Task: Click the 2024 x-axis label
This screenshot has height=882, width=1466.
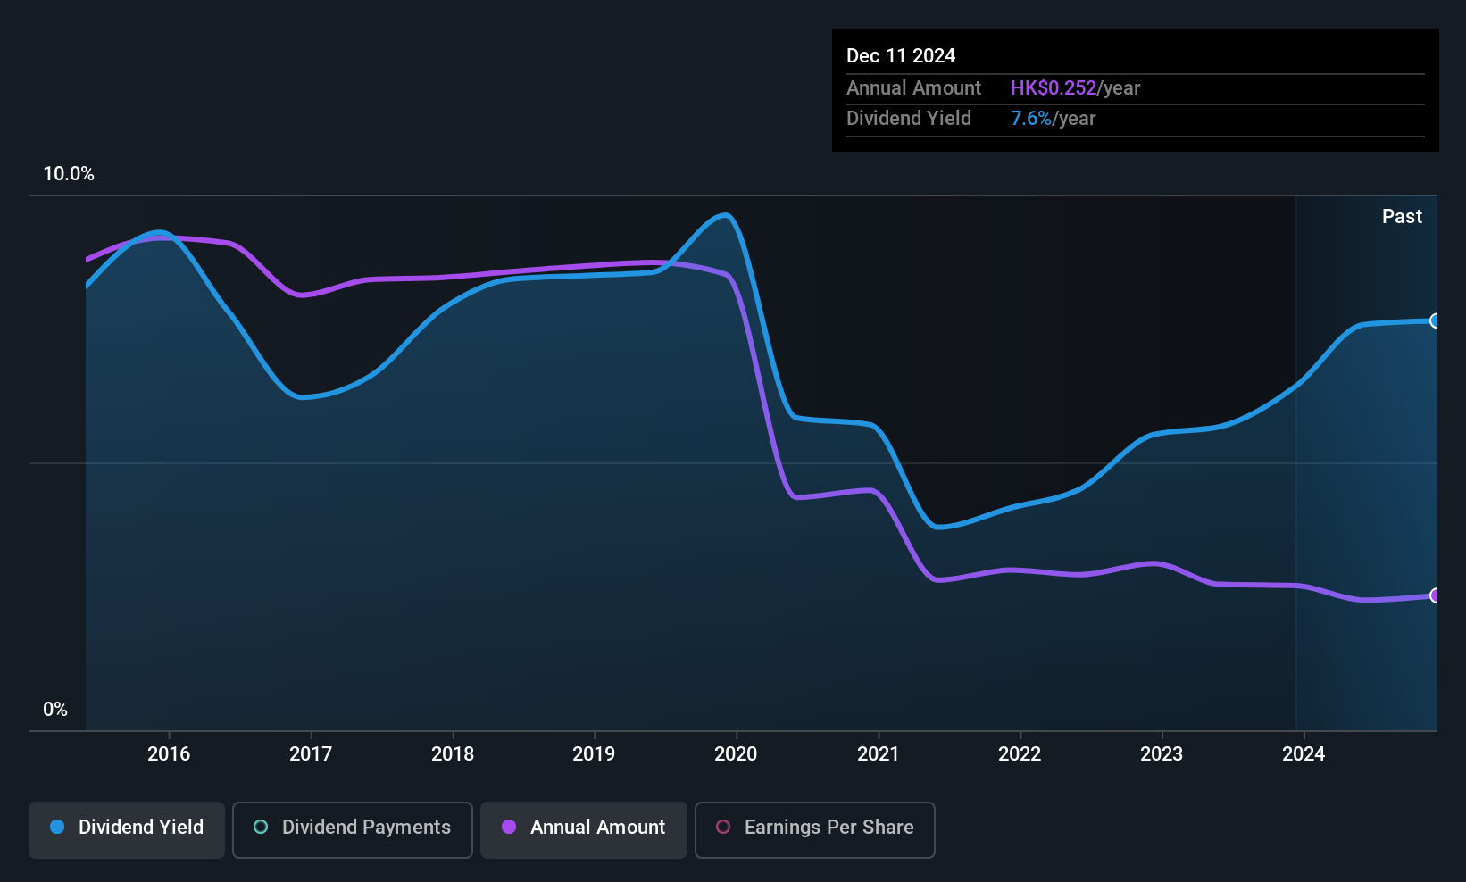Action: pyautogui.click(x=1304, y=753)
